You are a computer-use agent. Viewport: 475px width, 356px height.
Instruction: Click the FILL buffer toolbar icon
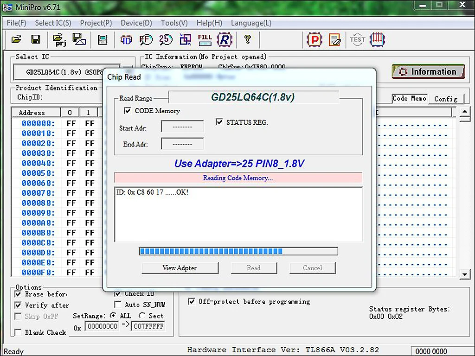(205, 39)
